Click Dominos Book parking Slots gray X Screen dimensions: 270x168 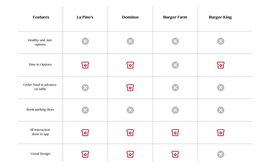[130, 110]
